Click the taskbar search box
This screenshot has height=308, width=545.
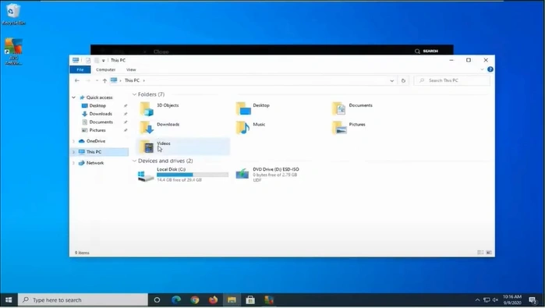(83, 299)
